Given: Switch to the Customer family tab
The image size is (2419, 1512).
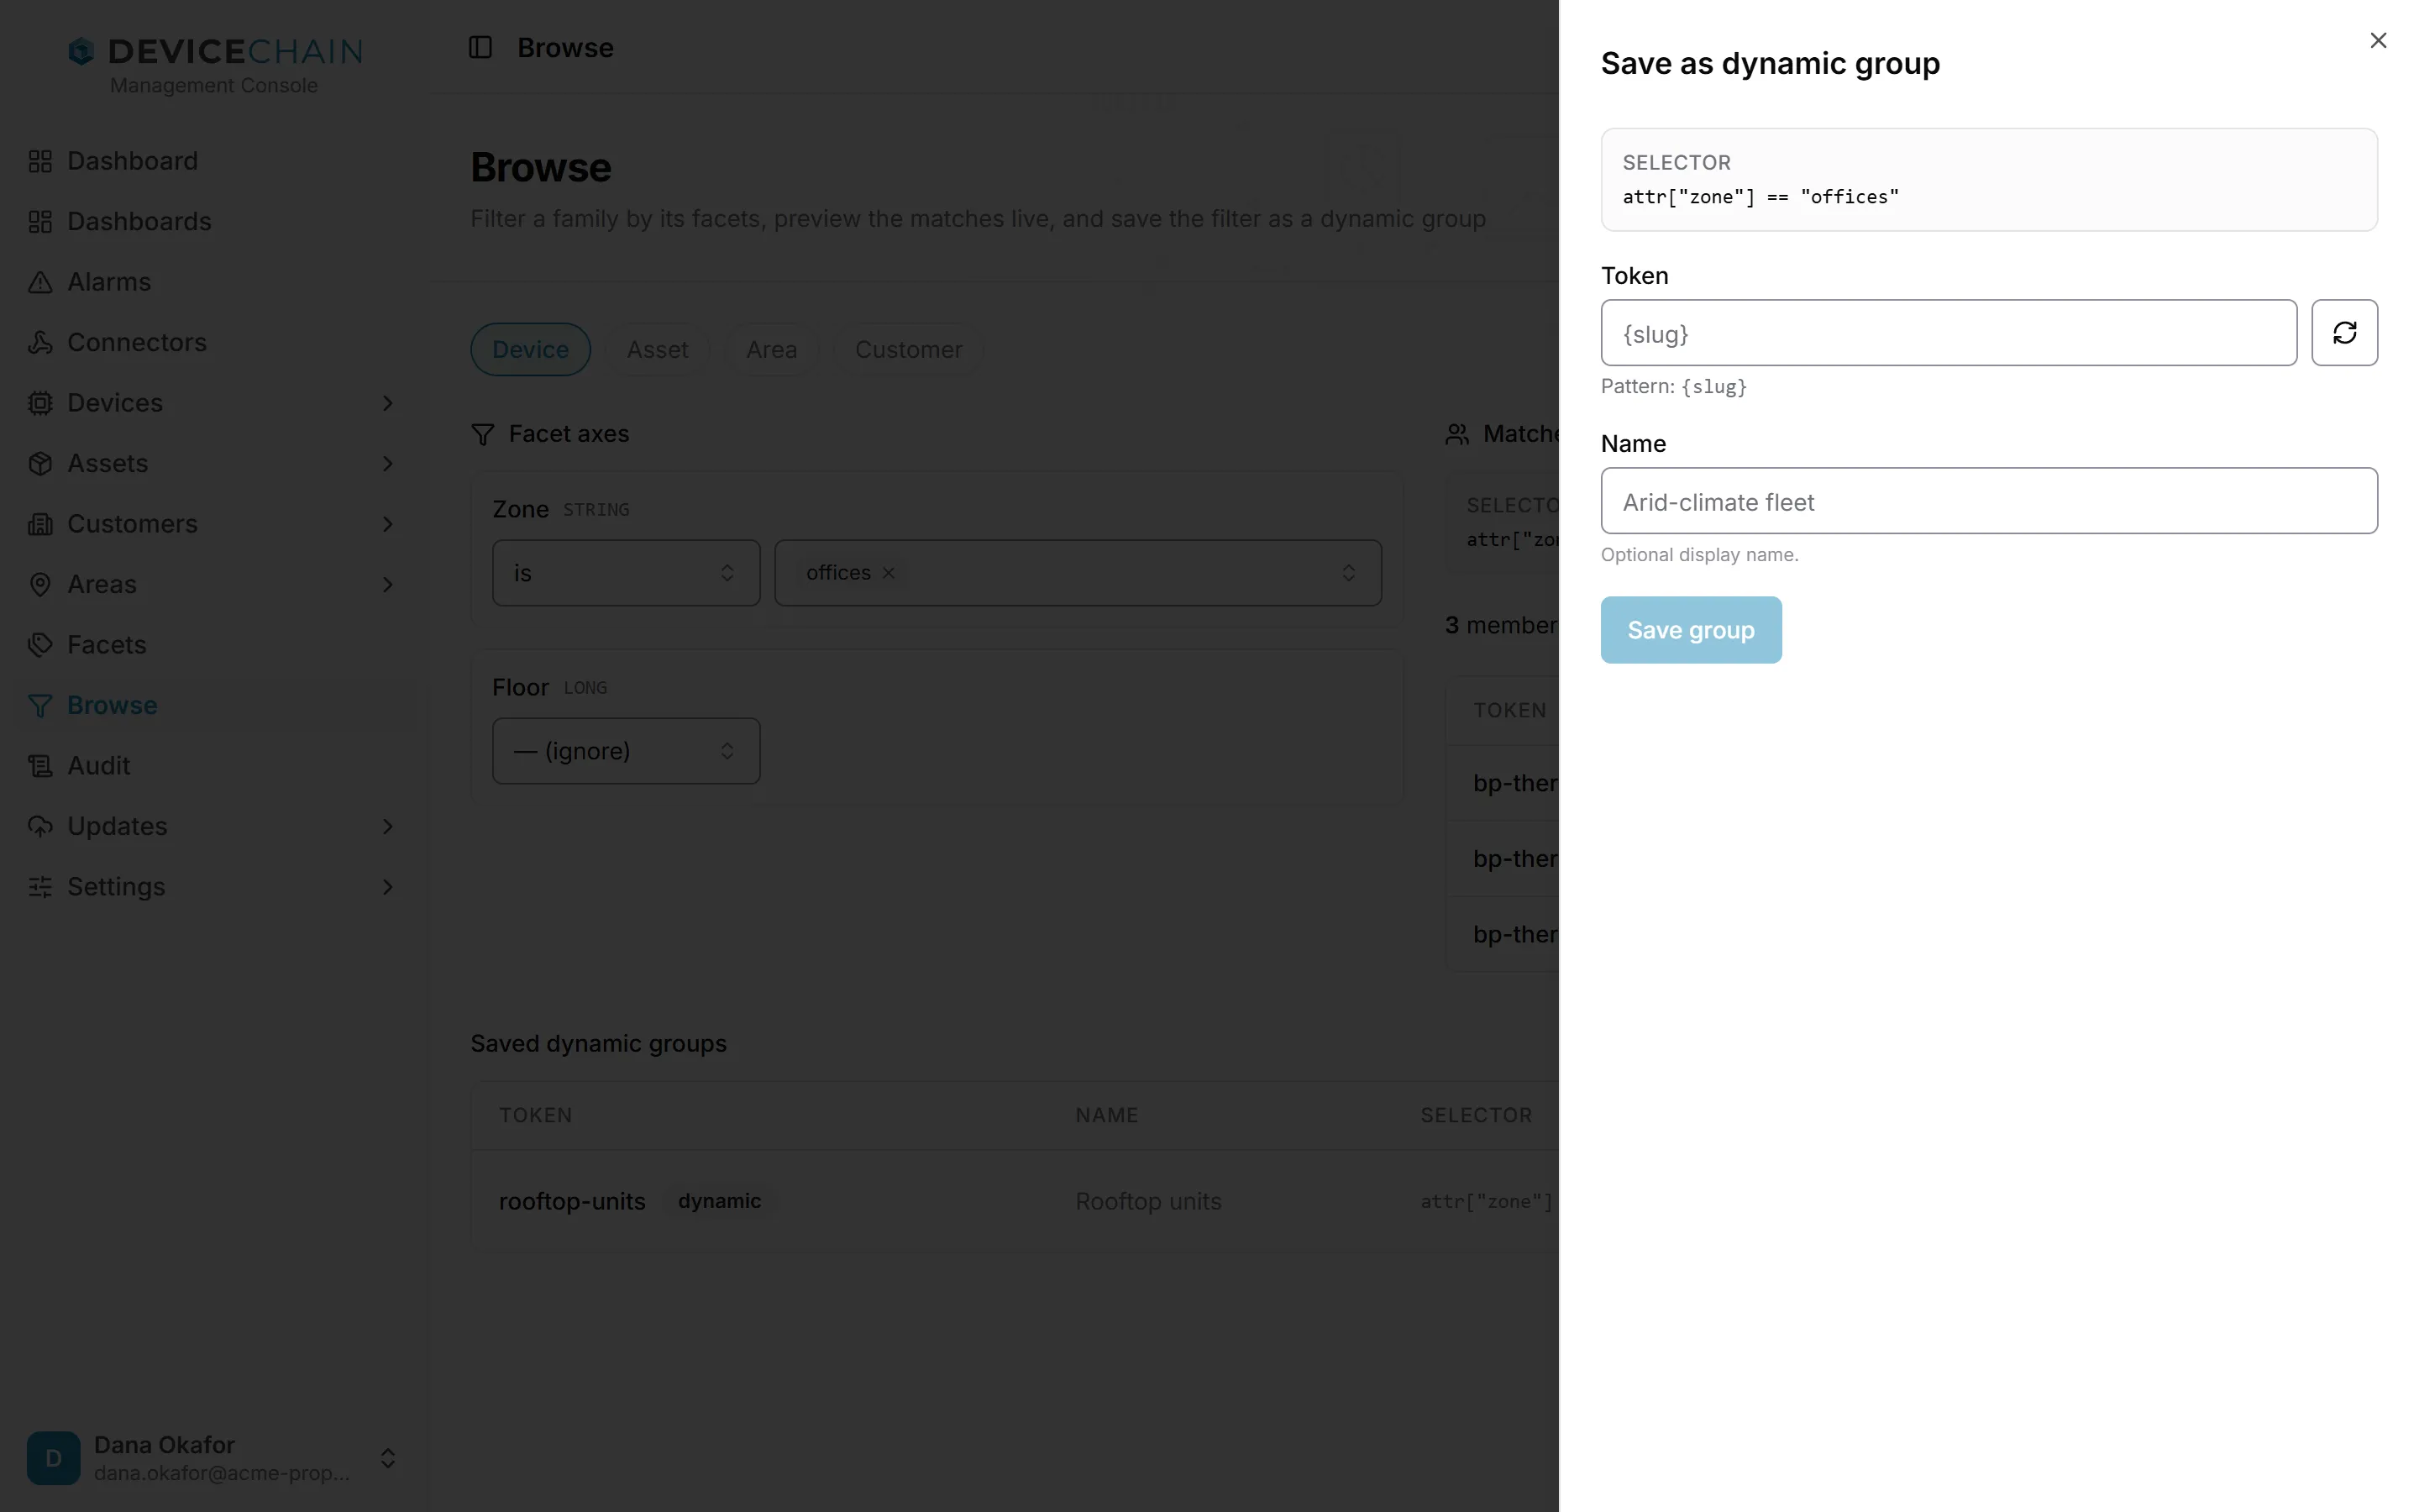Looking at the screenshot, I should 909,349.
